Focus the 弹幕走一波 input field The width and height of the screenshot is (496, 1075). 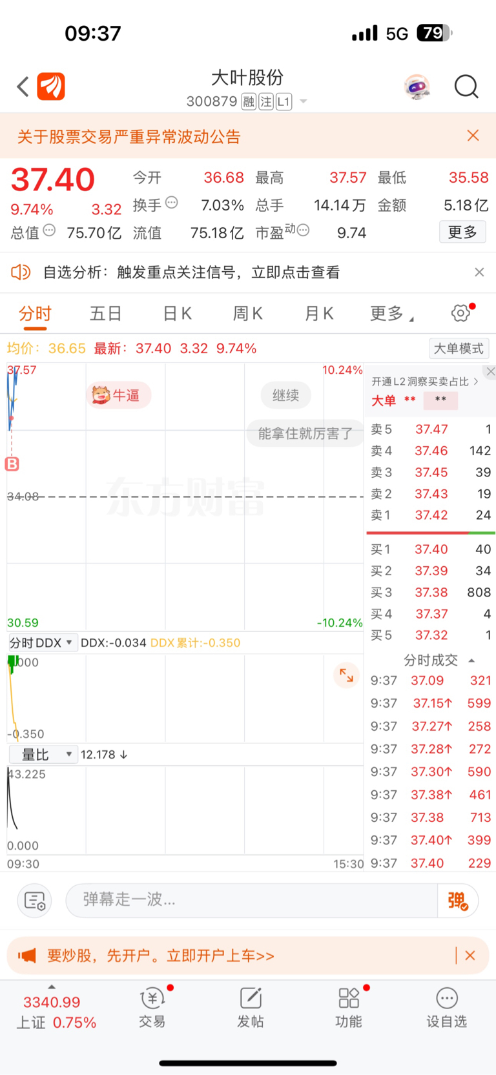click(252, 900)
